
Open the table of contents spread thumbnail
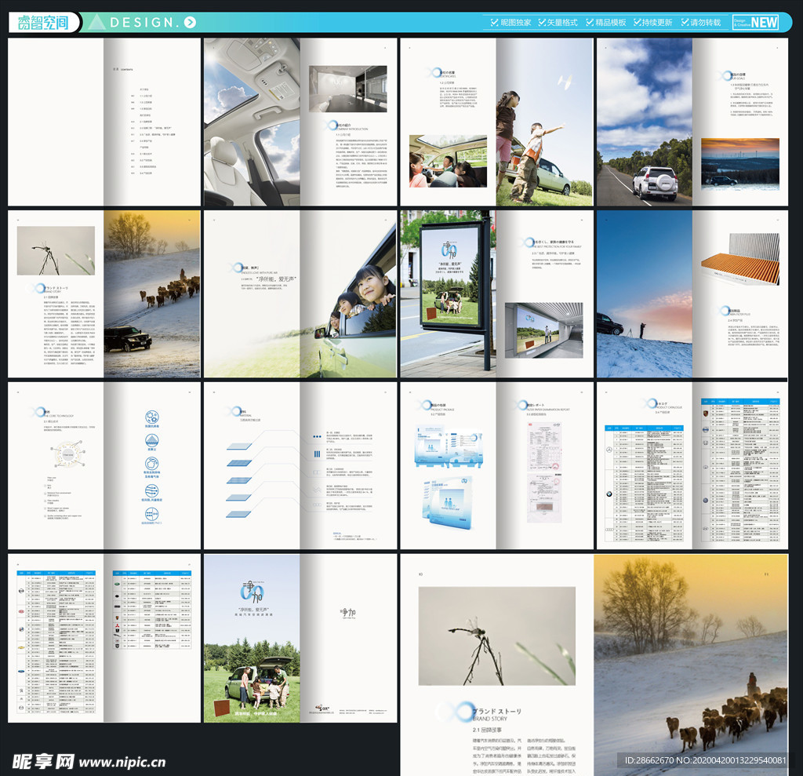(x=104, y=122)
